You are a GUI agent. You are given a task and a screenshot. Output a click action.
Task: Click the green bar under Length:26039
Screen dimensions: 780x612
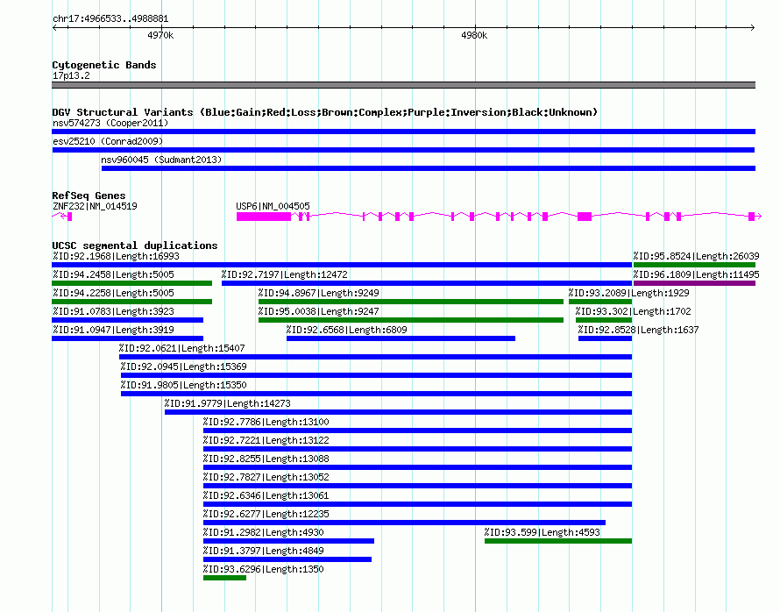point(694,265)
